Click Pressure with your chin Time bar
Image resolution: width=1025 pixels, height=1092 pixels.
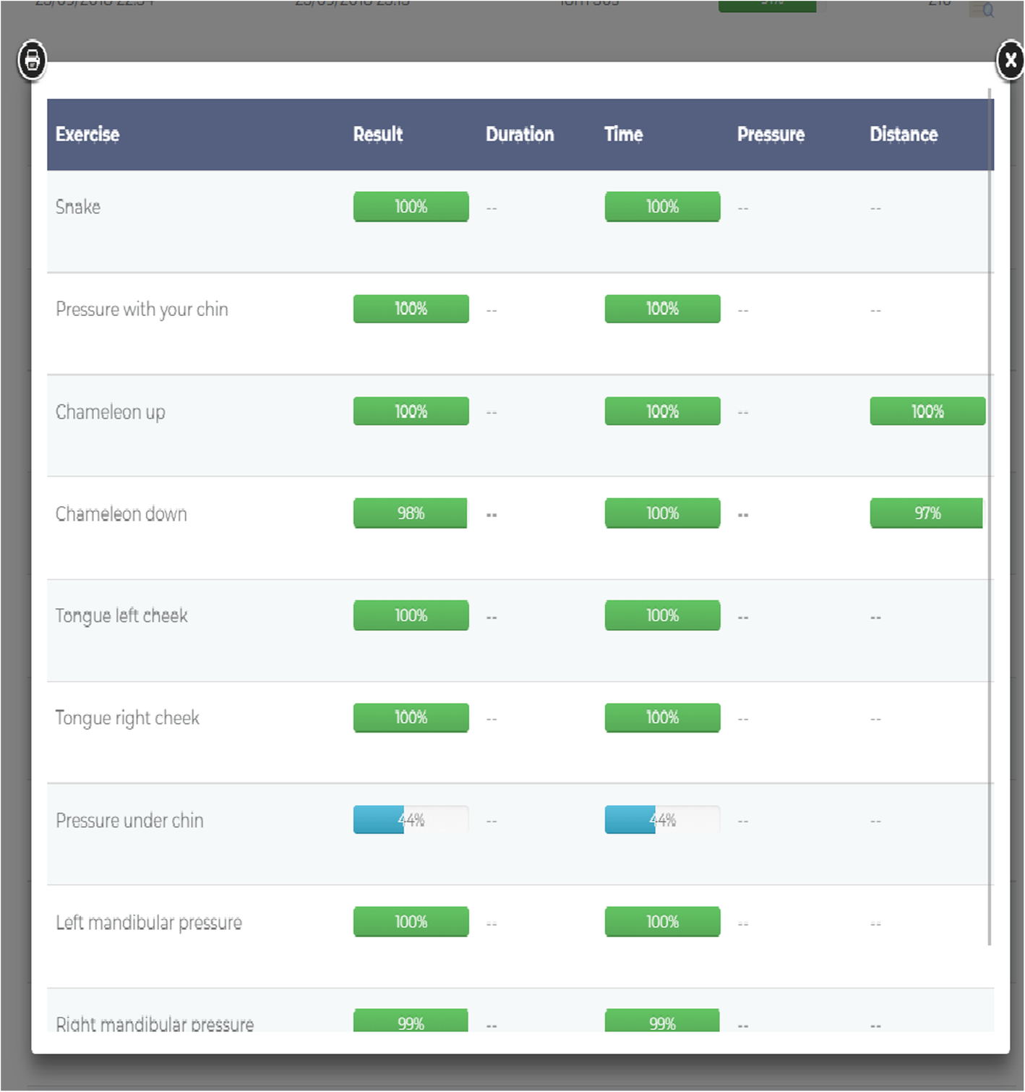[x=662, y=309]
